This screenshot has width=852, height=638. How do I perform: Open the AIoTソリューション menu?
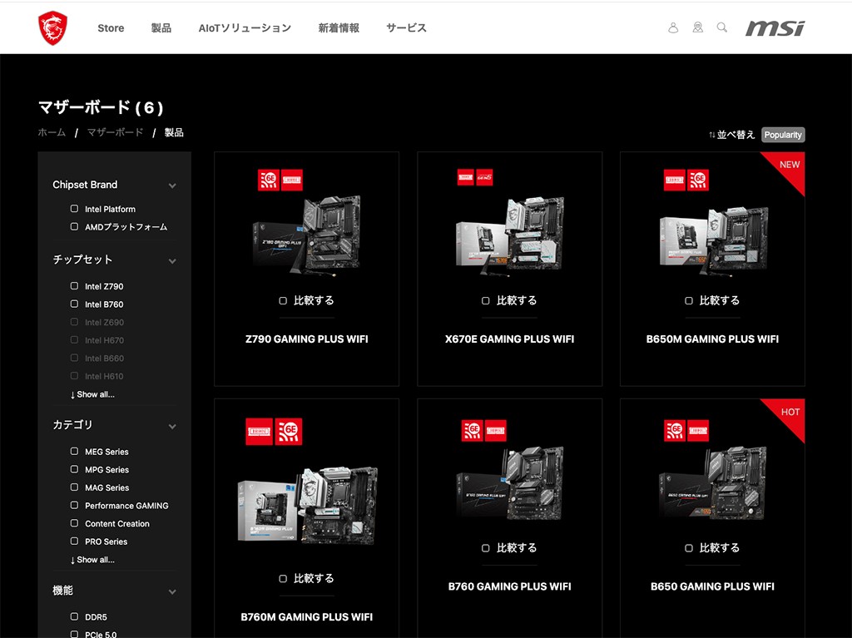pyautogui.click(x=245, y=28)
